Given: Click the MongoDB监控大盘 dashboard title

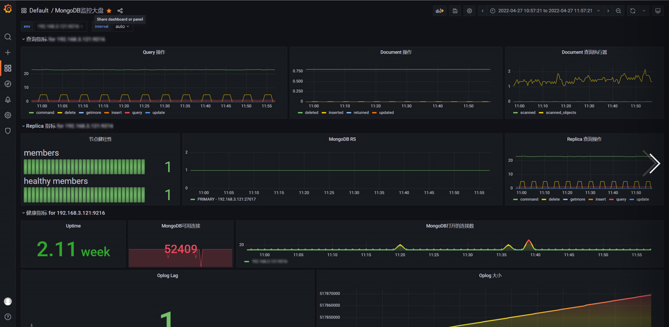Looking at the screenshot, I should tap(79, 10).
